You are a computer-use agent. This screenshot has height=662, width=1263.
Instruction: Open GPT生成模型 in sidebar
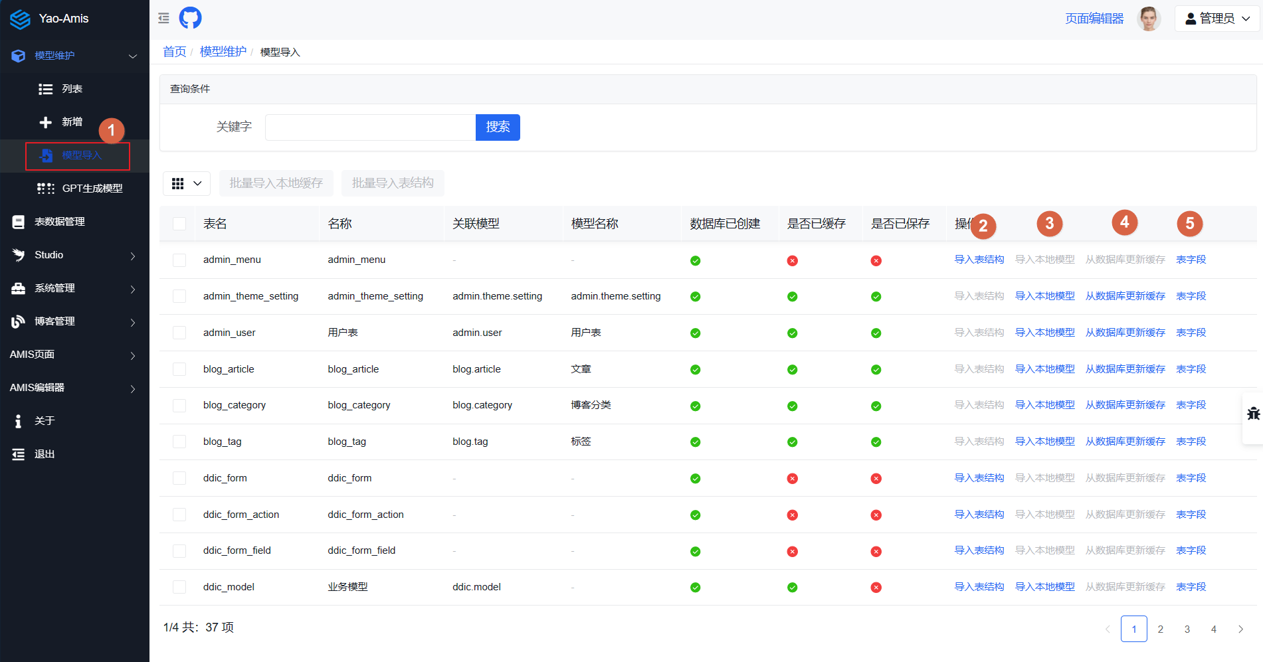(x=92, y=189)
